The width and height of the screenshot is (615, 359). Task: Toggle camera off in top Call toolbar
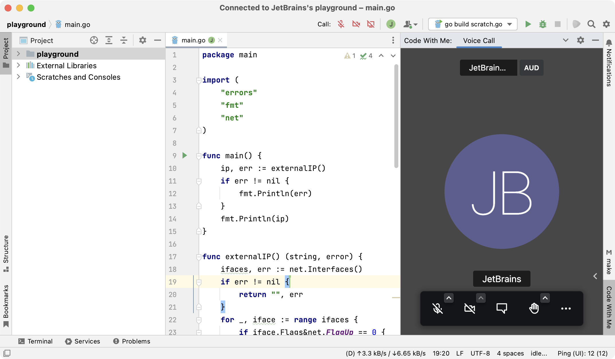click(356, 24)
